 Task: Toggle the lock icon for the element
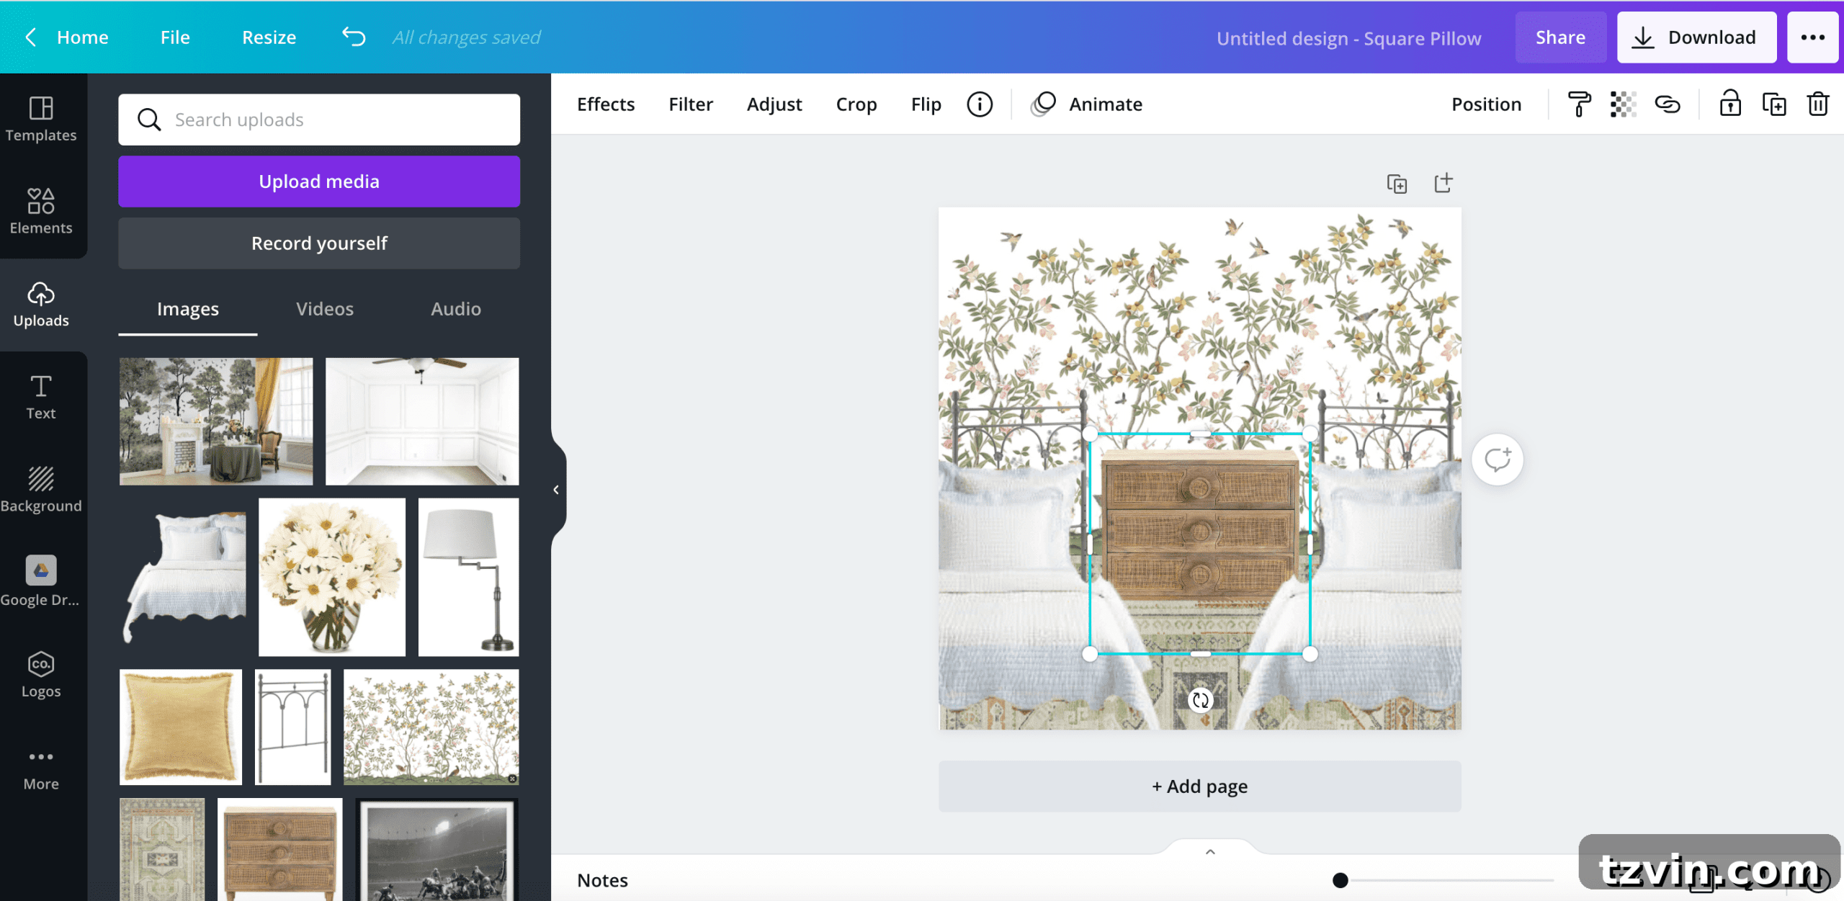1730,104
